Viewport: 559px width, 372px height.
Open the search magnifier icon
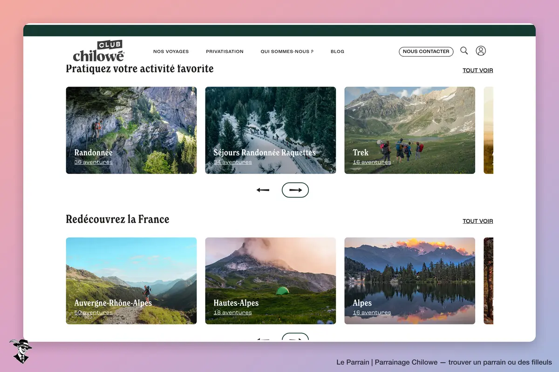click(464, 51)
